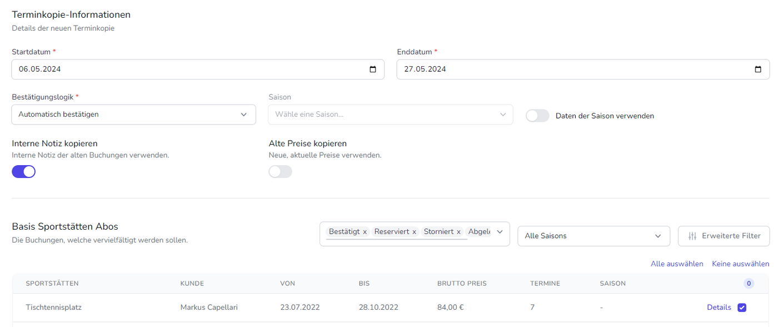Remove the Bestätigt status tag
778x327 pixels.
[x=365, y=232]
